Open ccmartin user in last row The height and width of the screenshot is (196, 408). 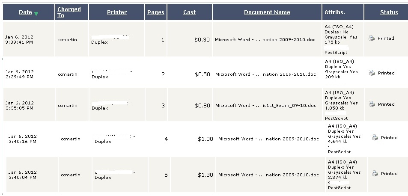tap(71, 175)
